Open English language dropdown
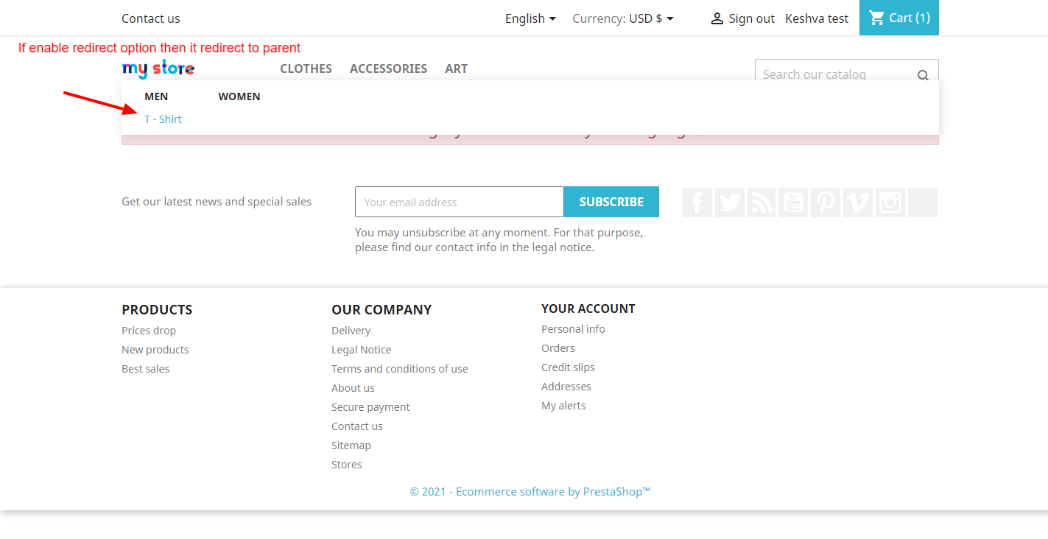The height and width of the screenshot is (539, 1048). click(x=530, y=18)
